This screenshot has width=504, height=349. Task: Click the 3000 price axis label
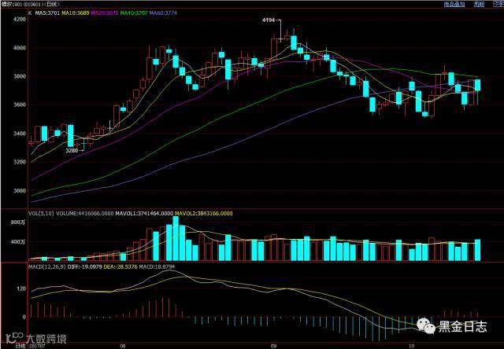(20, 191)
